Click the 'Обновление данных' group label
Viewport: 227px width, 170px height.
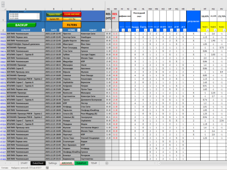[16, 11]
